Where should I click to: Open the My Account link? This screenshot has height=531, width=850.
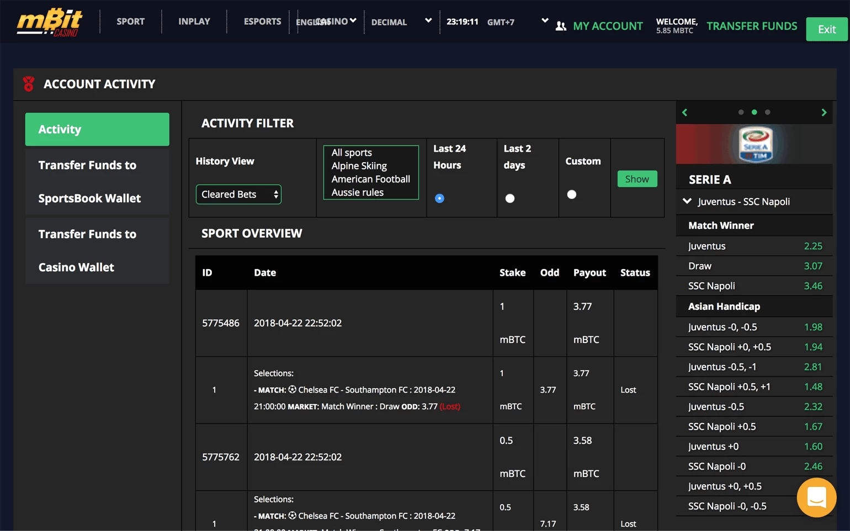[608, 26]
